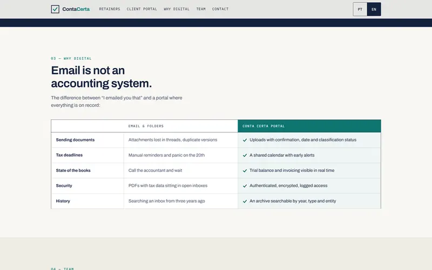The height and width of the screenshot is (270, 432).
Task: Open the Team nav link
Action: (201, 9)
